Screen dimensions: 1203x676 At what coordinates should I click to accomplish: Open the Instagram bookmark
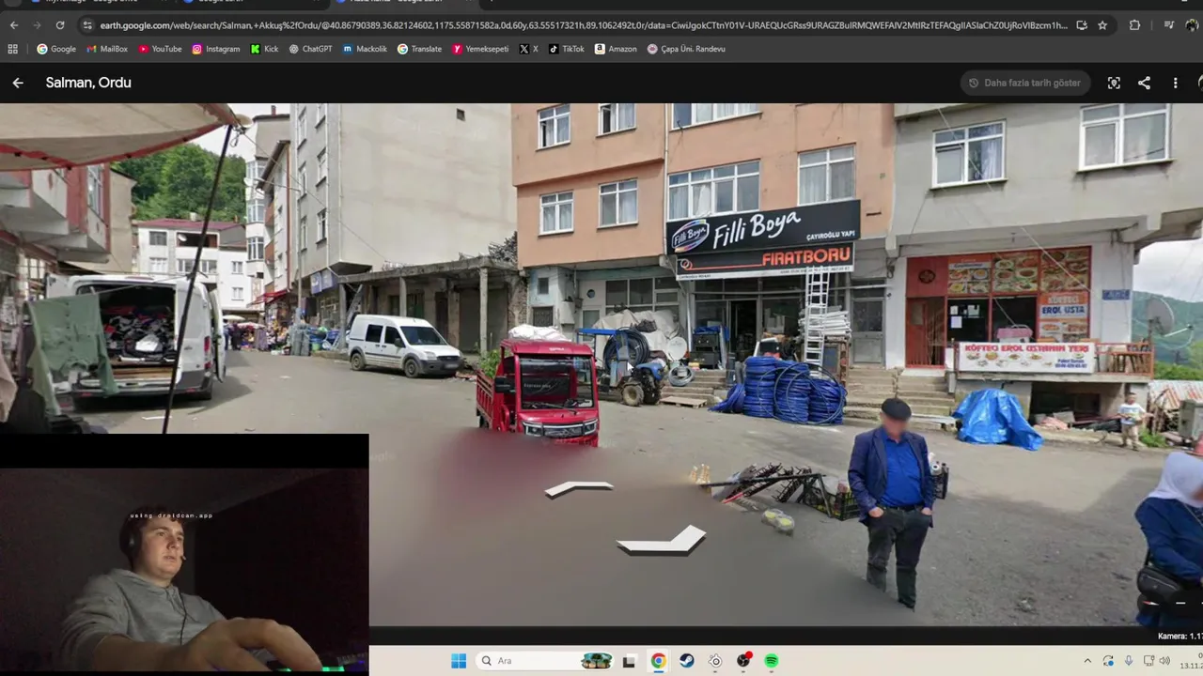click(216, 49)
